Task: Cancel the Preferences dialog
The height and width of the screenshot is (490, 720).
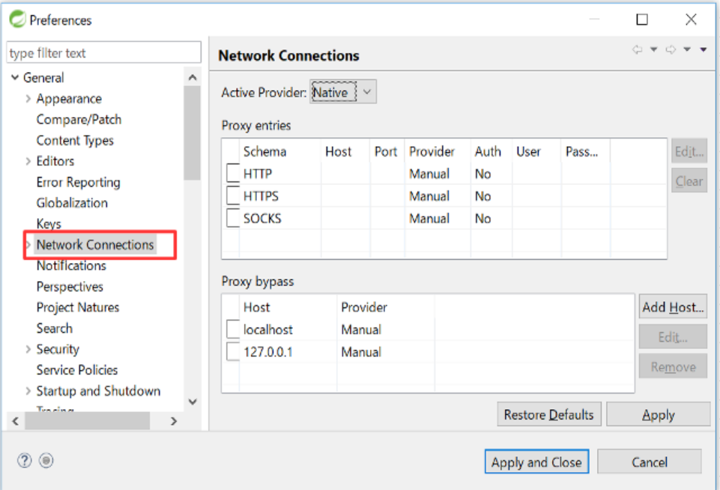Action: tap(650, 462)
